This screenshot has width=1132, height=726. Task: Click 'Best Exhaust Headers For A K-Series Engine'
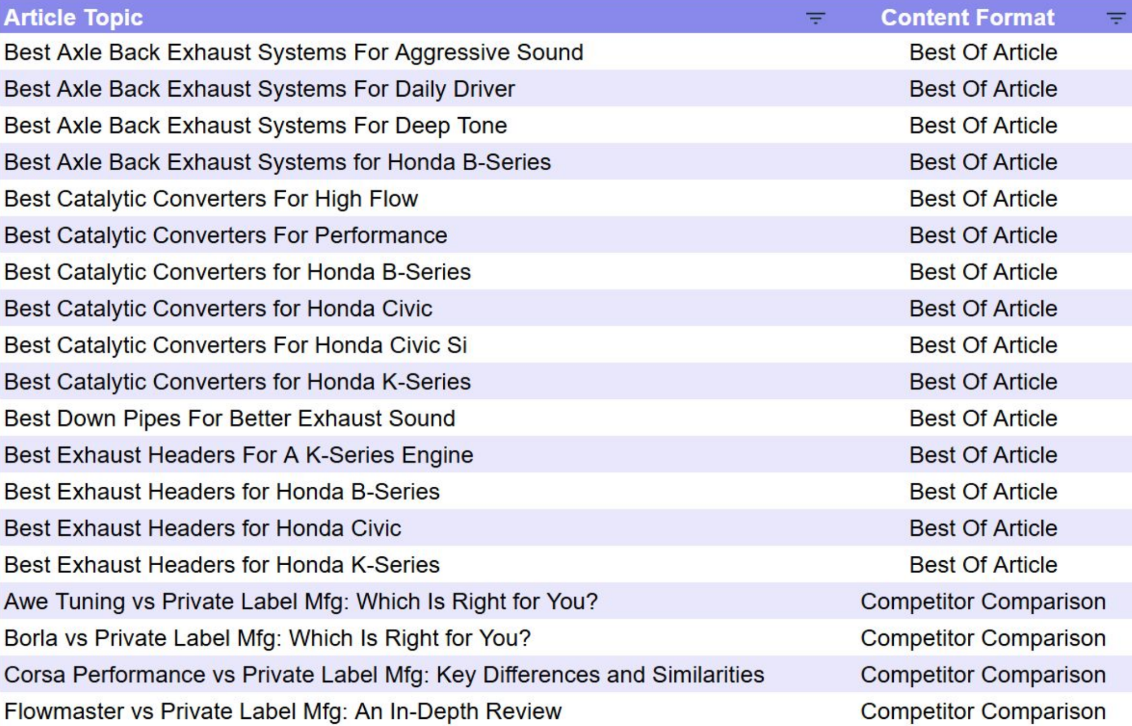(239, 455)
